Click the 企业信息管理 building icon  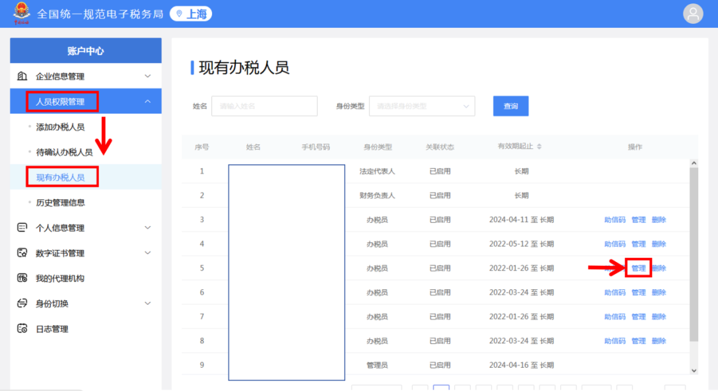click(22, 76)
